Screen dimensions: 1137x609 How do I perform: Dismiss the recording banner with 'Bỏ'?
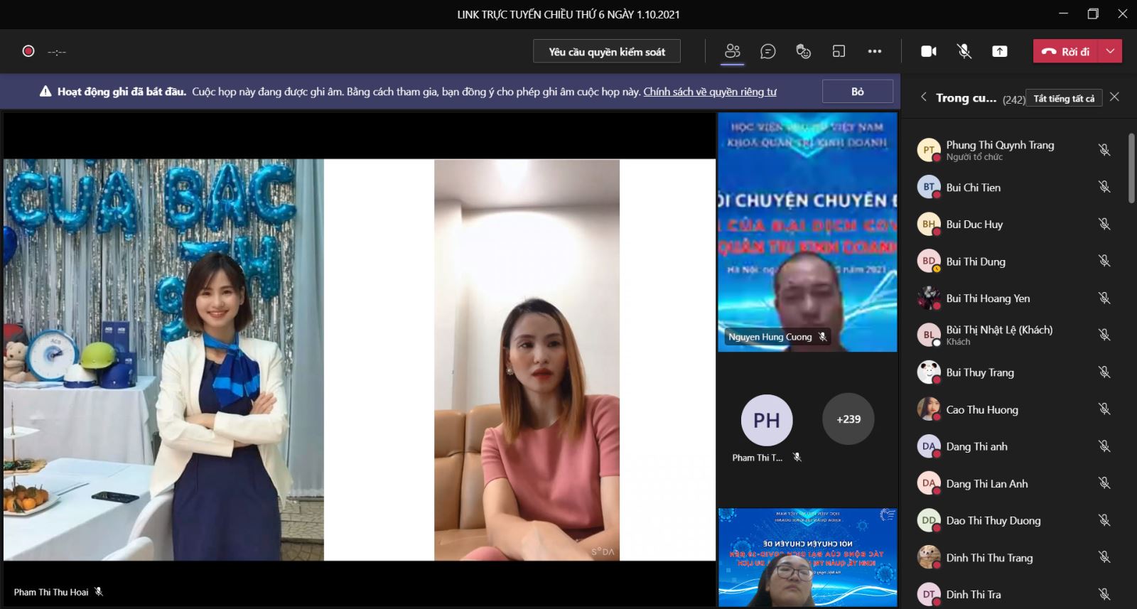point(857,92)
